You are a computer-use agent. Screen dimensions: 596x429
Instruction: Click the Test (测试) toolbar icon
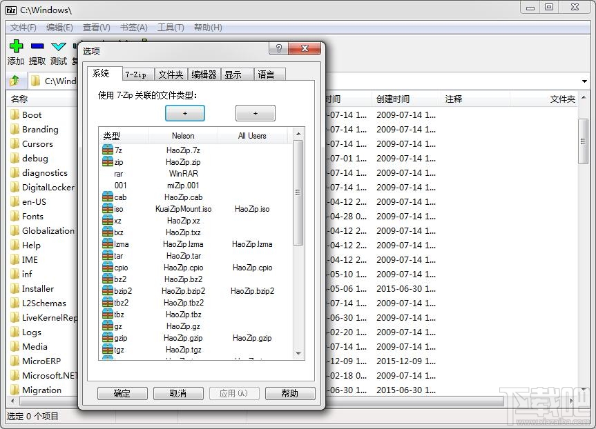[x=59, y=47]
